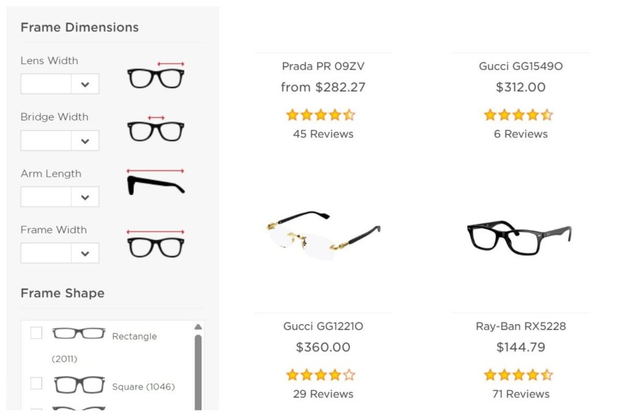Click the Gucci GG1221O rimless glasses thumbnail
The height and width of the screenshot is (416, 623).
(322, 238)
